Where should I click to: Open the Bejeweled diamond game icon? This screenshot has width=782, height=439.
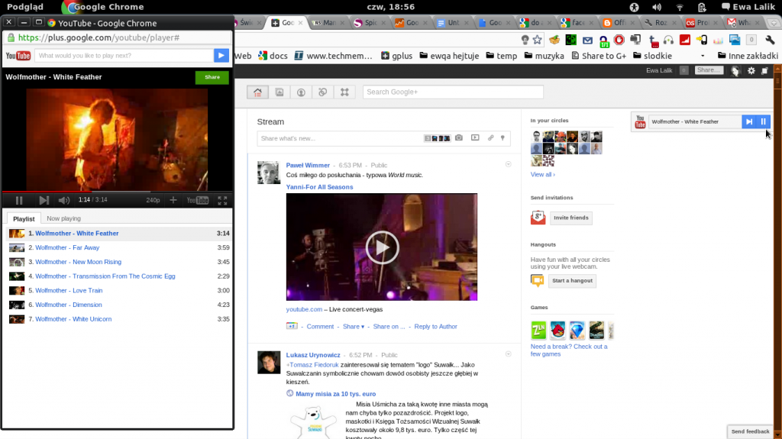coord(577,331)
